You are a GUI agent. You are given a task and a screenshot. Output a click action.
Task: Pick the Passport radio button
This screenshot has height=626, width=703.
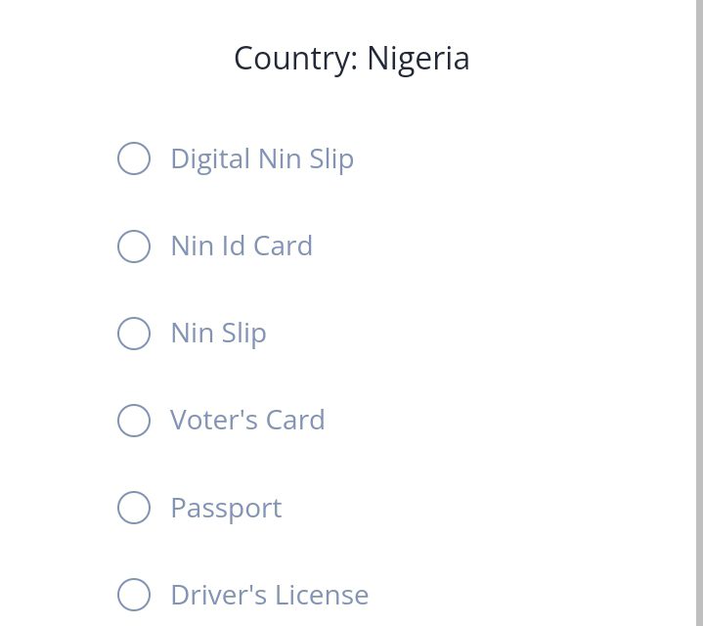134,508
